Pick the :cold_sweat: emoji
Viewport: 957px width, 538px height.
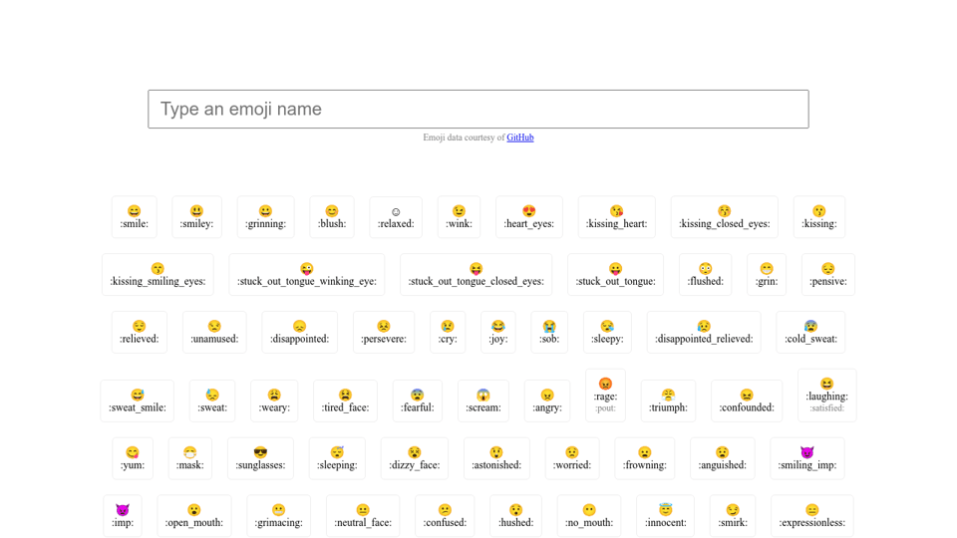click(810, 333)
